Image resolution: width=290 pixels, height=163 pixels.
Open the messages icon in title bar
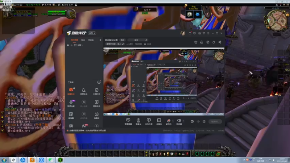190,33
